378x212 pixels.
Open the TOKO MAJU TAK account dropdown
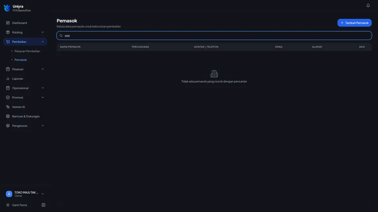tap(25, 194)
